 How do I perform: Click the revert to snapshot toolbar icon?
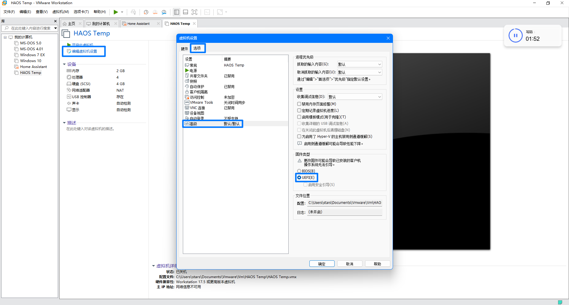pyautogui.click(x=155, y=12)
